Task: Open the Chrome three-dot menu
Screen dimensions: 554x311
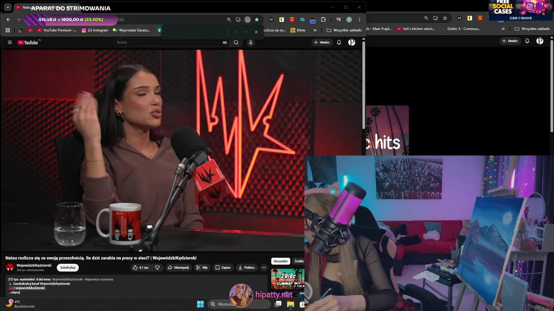Action: [359, 19]
